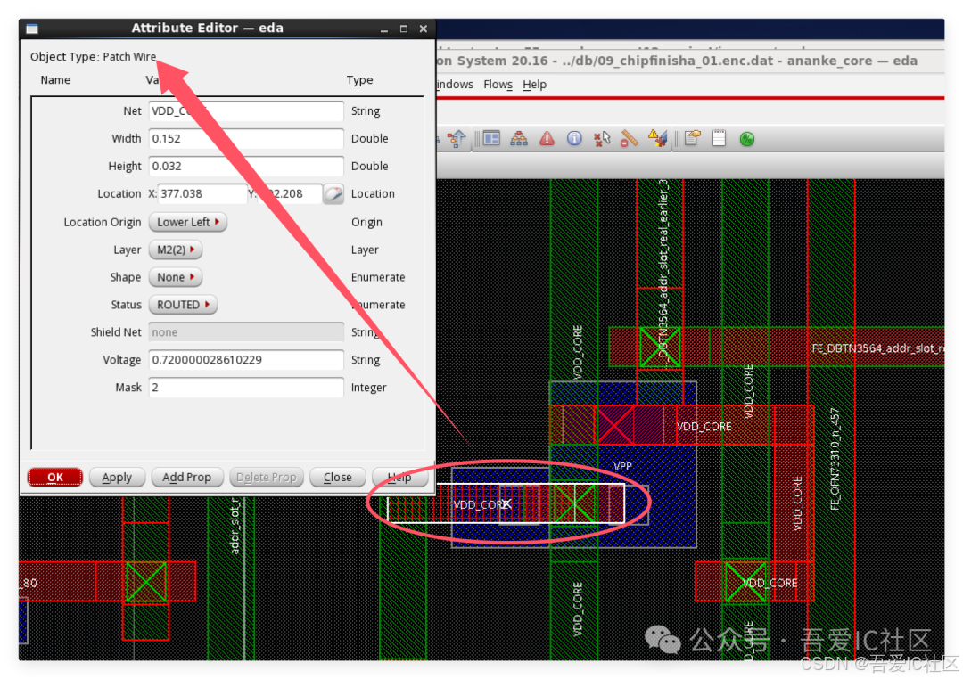The width and height of the screenshot is (963, 679).
Task: Open the notepad icon in toolbar
Action: [719, 138]
